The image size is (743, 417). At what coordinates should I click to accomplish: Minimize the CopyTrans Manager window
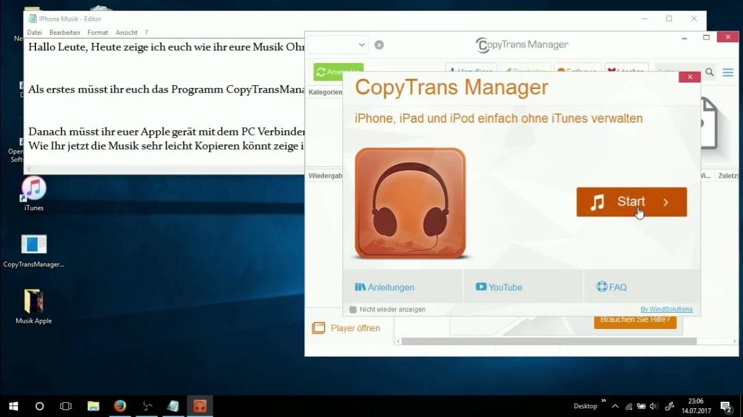tap(684, 38)
